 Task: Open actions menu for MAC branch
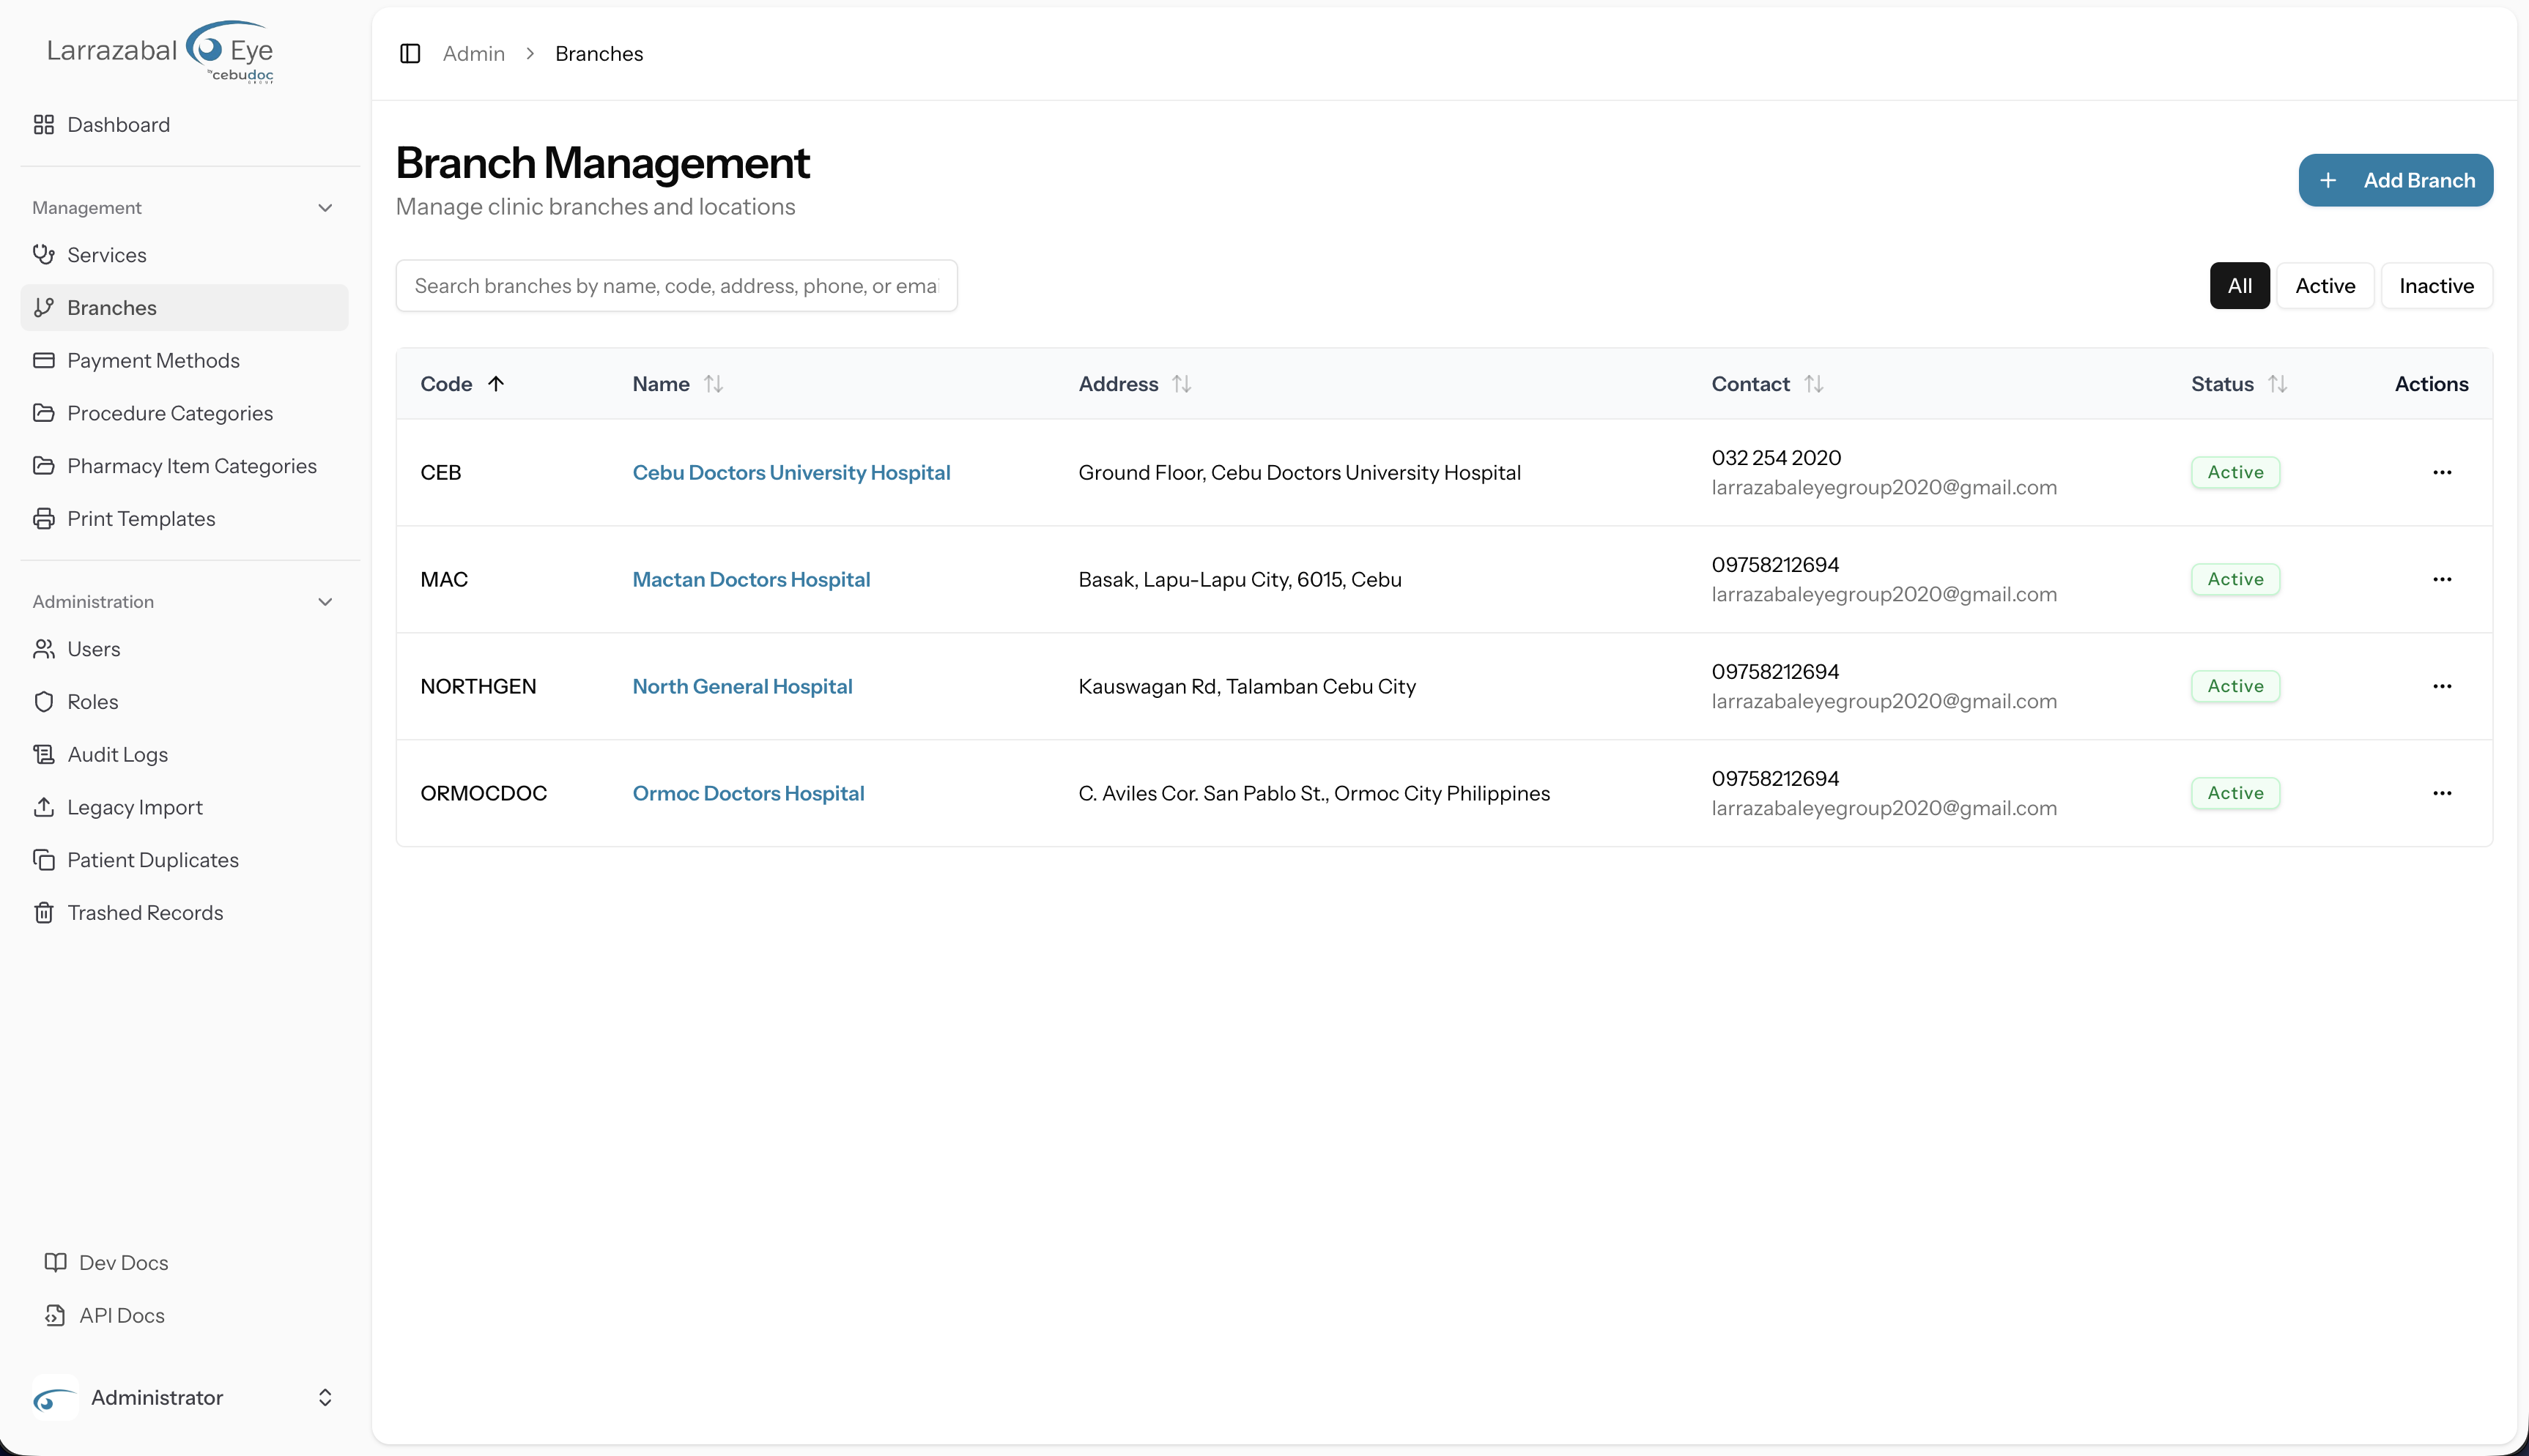(2442, 579)
